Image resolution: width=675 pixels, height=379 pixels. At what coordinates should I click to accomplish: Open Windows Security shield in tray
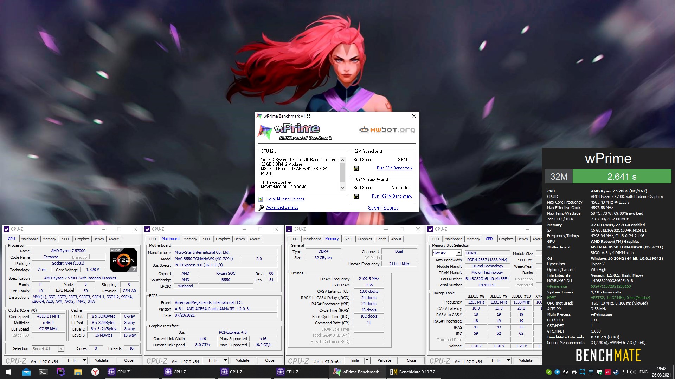pyautogui.click(x=599, y=372)
